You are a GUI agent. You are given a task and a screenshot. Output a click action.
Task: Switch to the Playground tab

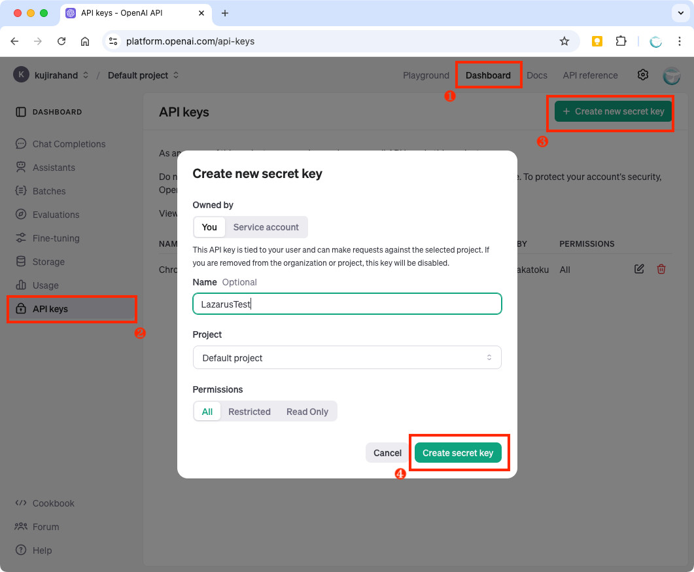tap(426, 75)
